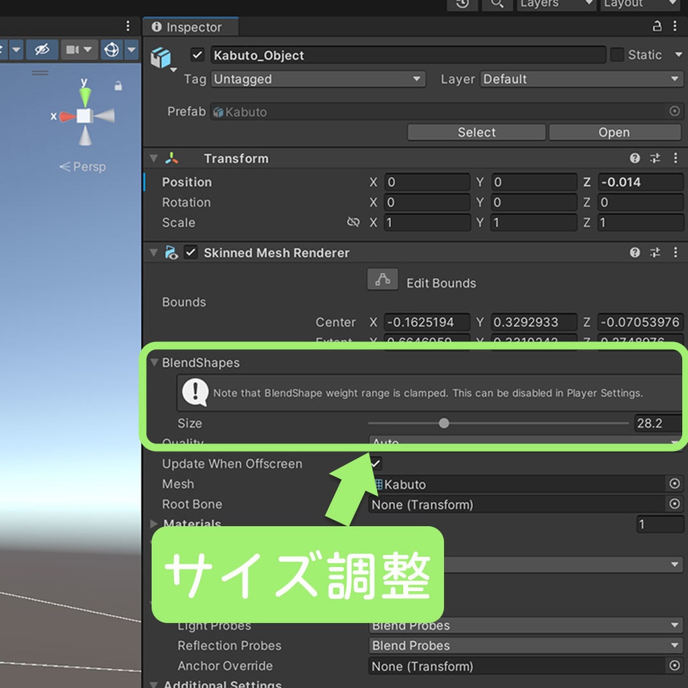Open the search icon in top toolbar
The image size is (688, 688).
[x=497, y=5]
